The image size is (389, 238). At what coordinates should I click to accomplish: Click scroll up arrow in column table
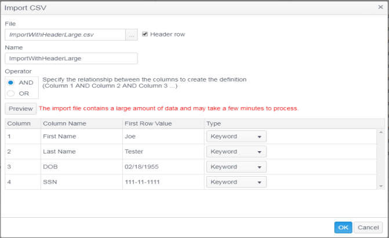click(381, 133)
